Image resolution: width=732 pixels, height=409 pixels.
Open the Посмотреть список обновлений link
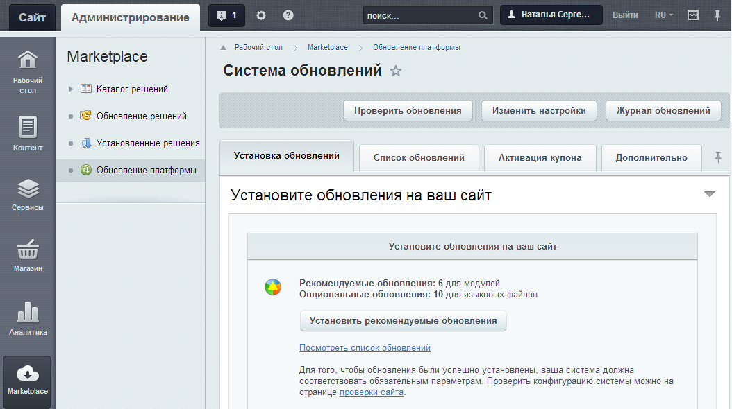365,348
